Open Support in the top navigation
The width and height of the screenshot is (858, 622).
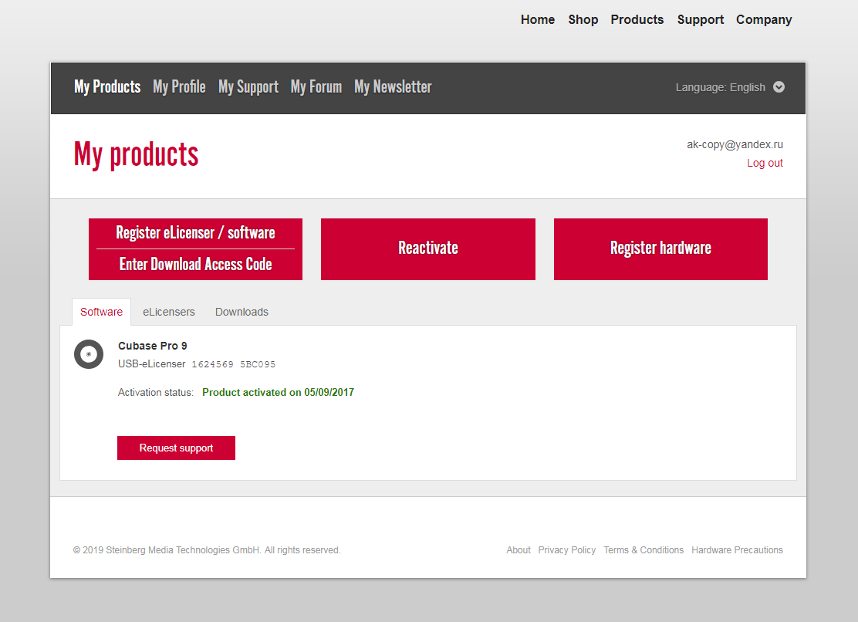pos(701,20)
